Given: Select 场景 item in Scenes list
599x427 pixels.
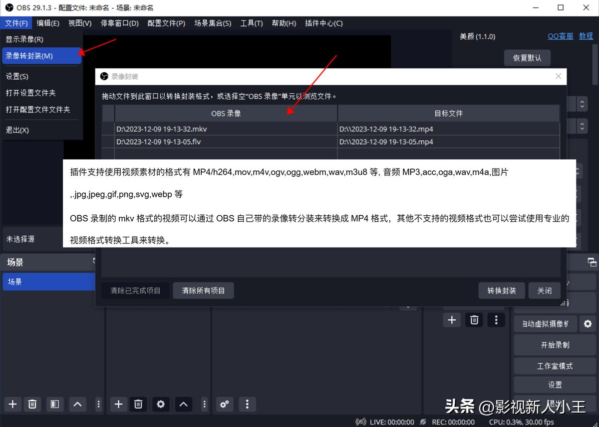Looking at the screenshot, I should 49,282.
